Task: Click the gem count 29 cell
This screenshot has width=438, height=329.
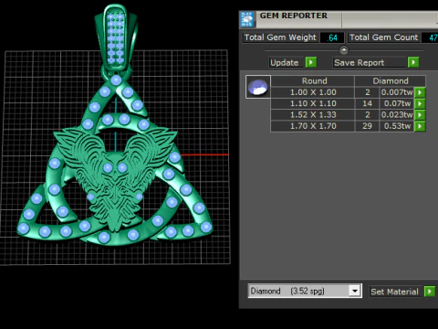Action: pos(367,126)
